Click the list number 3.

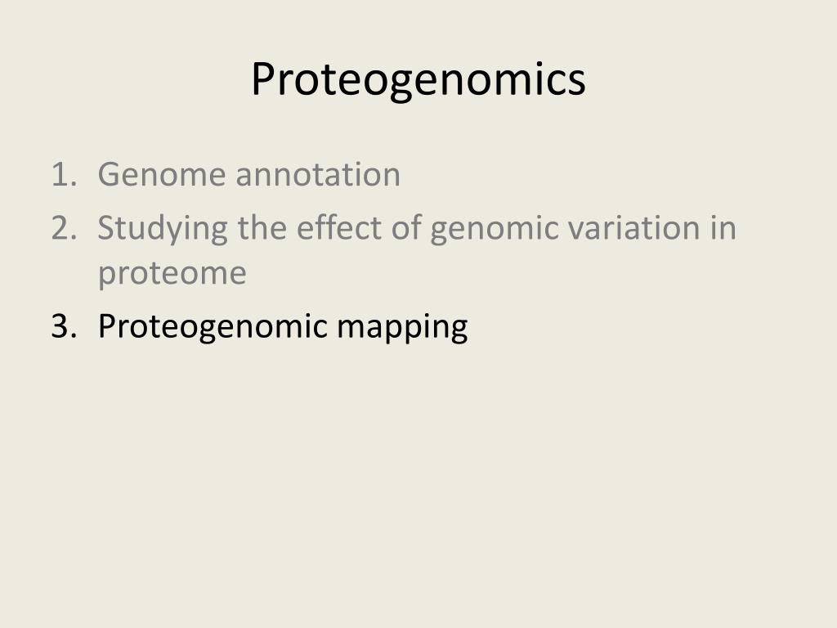64,325
